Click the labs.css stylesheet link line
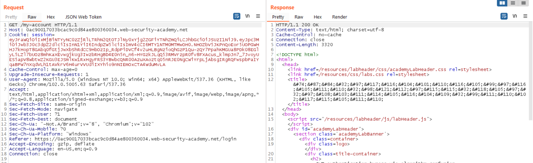 [358, 75]
